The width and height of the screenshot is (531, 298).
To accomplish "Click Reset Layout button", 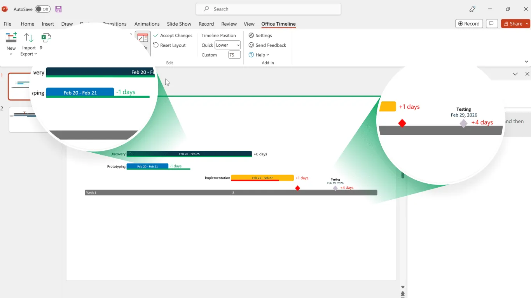I will tap(169, 45).
